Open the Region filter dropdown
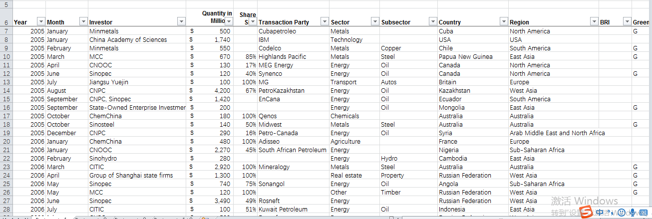652x219 pixels. (x=594, y=22)
